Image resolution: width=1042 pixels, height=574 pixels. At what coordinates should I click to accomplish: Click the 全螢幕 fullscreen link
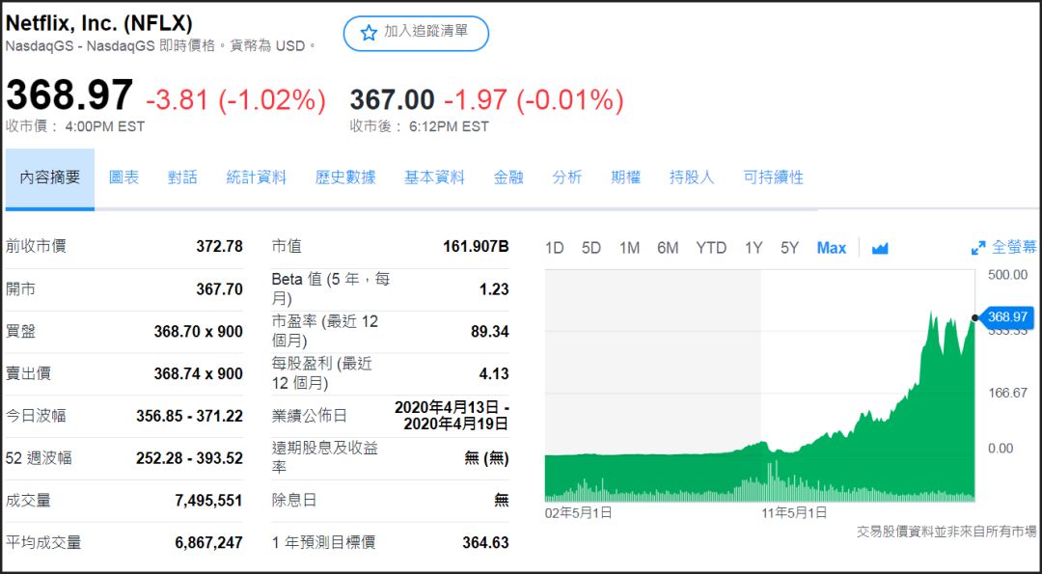pyautogui.click(x=1014, y=248)
